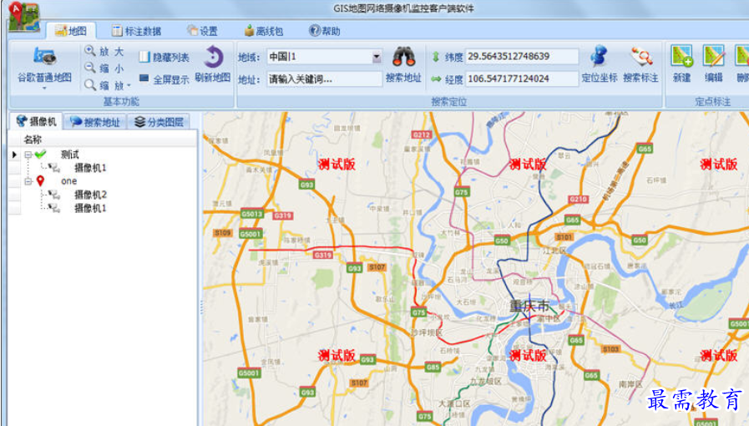Click the 搜索地址 binoculars icon
749x426 pixels.
(403, 58)
